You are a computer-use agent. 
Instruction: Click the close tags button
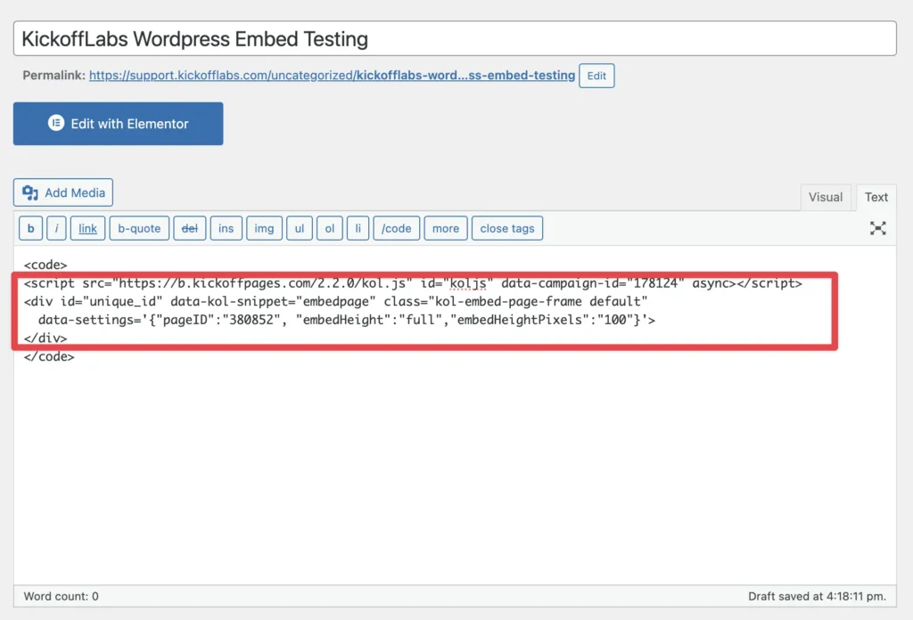(x=507, y=228)
